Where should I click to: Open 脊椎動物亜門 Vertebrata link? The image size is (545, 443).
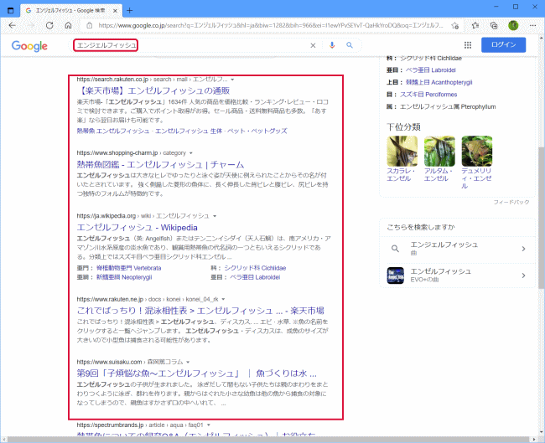pyautogui.click(x=128, y=268)
